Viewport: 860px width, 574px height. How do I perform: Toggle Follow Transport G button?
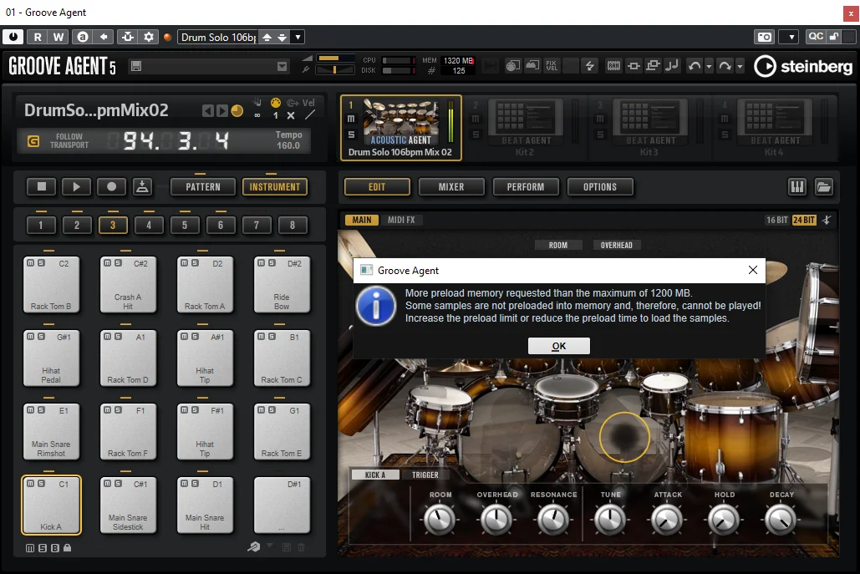click(x=33, y=141)
